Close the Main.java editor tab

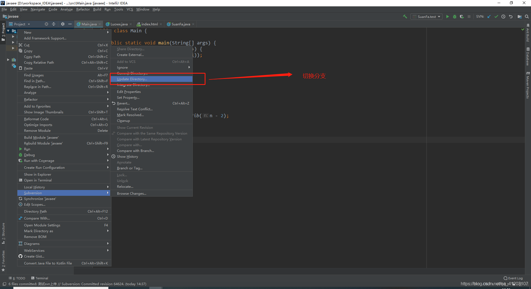(x=100, y=24)
